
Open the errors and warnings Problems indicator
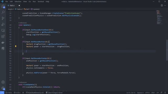(17, 93)
